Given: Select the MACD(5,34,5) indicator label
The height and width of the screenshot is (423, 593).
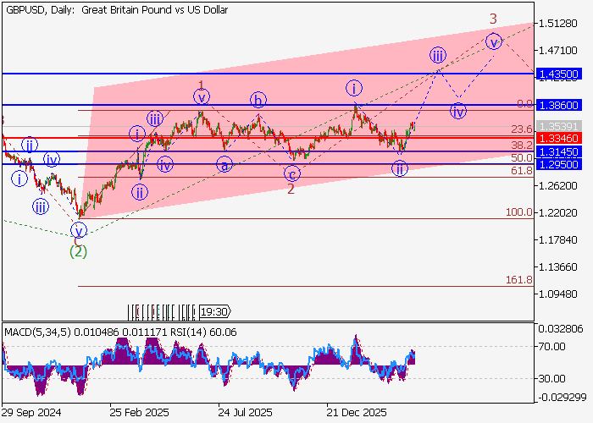Looking at the screenshot, I should click(32, 332).
